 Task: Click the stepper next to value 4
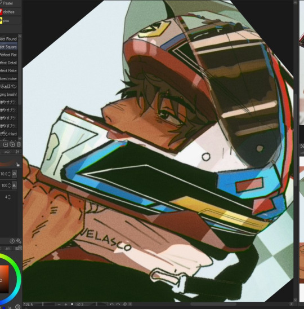tap(9, 197)
